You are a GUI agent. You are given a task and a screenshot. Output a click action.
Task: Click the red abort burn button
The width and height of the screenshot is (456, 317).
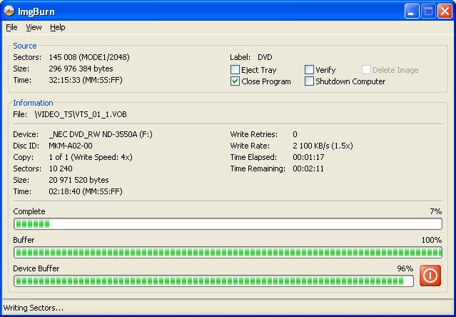coord(430,276)
